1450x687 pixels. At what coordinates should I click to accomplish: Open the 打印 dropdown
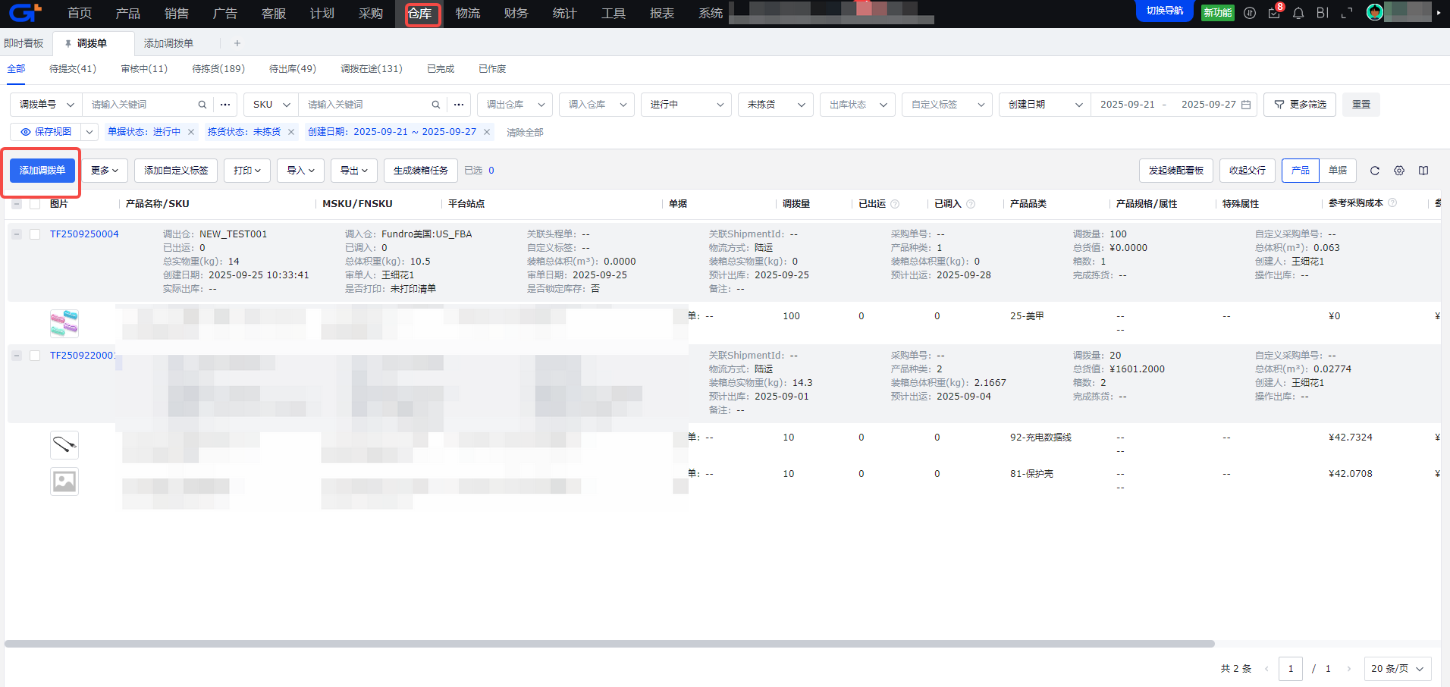point(247,171)
